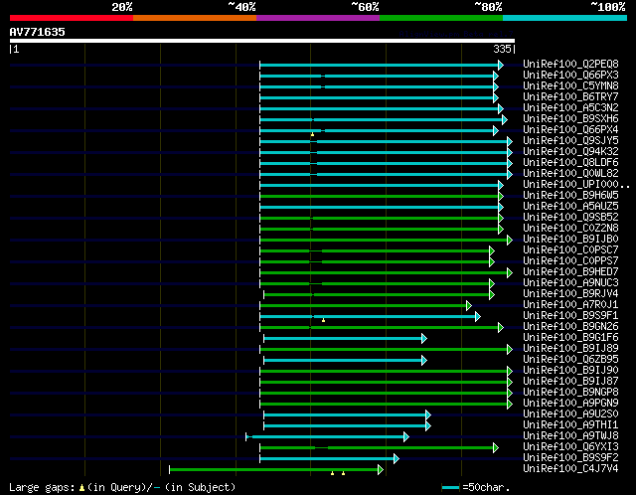The height and width of the screenshot is (495, 636).
Task: Click the 335 query end position label
Action: tap(502, 49)
